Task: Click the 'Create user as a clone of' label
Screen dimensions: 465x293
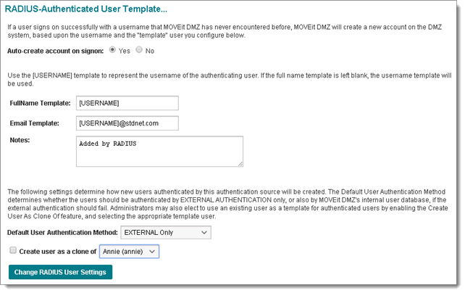Action: (x=58, y=251)
